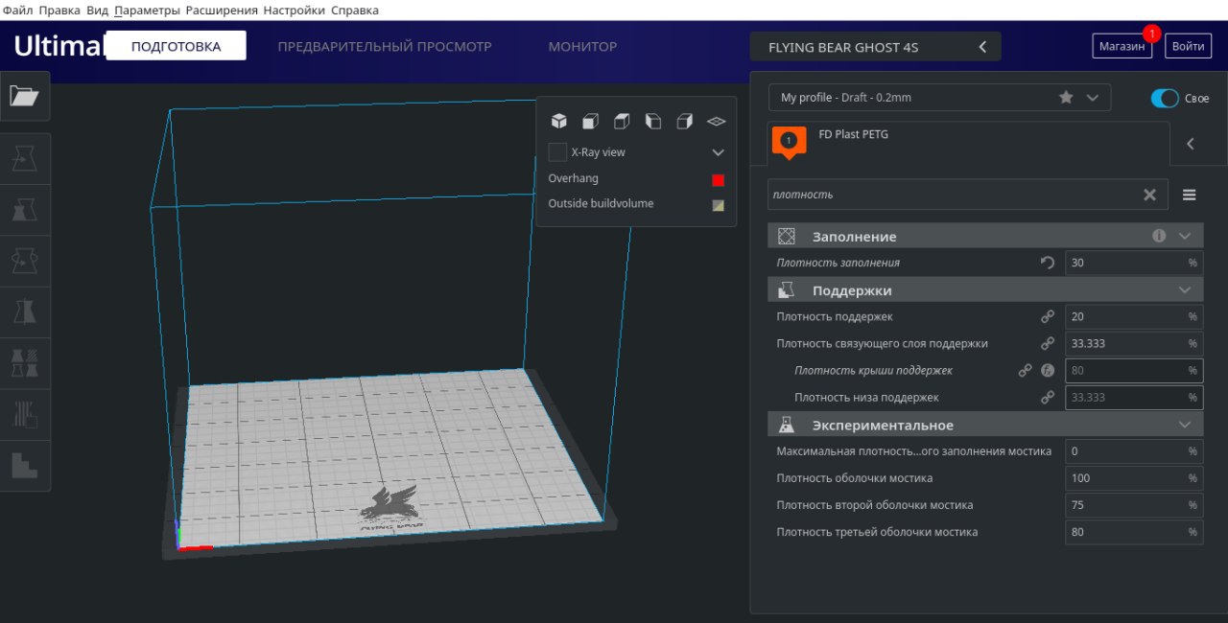The image size is (1228, 623).
Task: Select the Scale tool in left toolbar
Action: (24, 210)
